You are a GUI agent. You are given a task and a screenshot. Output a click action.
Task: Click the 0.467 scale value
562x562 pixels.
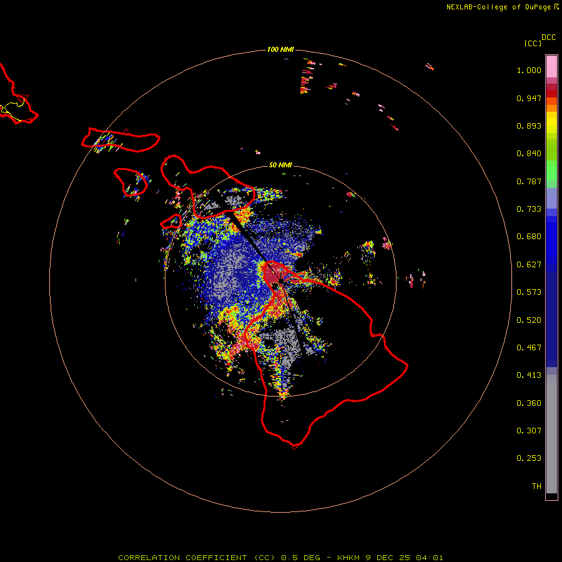coord(529,348)
